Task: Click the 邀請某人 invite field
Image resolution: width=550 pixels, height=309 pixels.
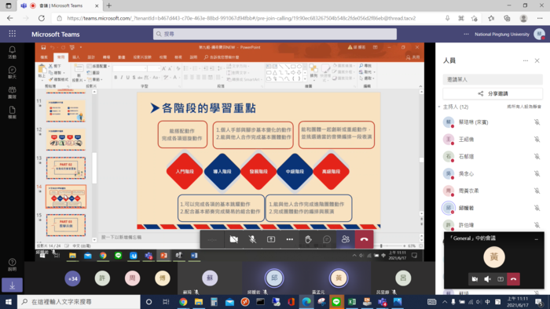Action: (x=493, y=79)
